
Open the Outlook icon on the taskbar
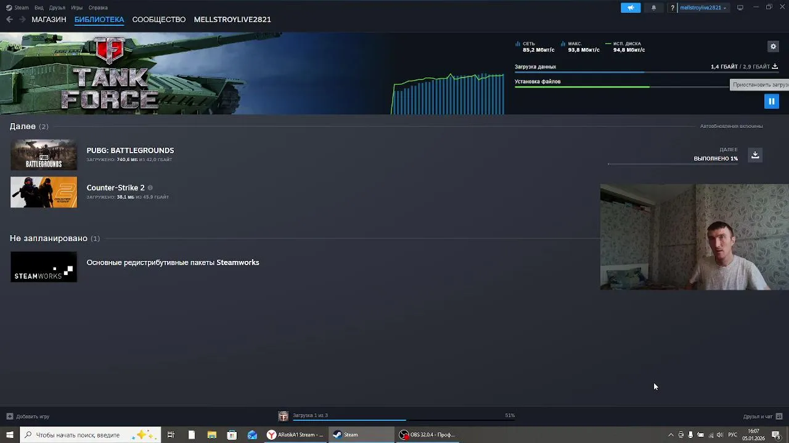pos(252,435)
